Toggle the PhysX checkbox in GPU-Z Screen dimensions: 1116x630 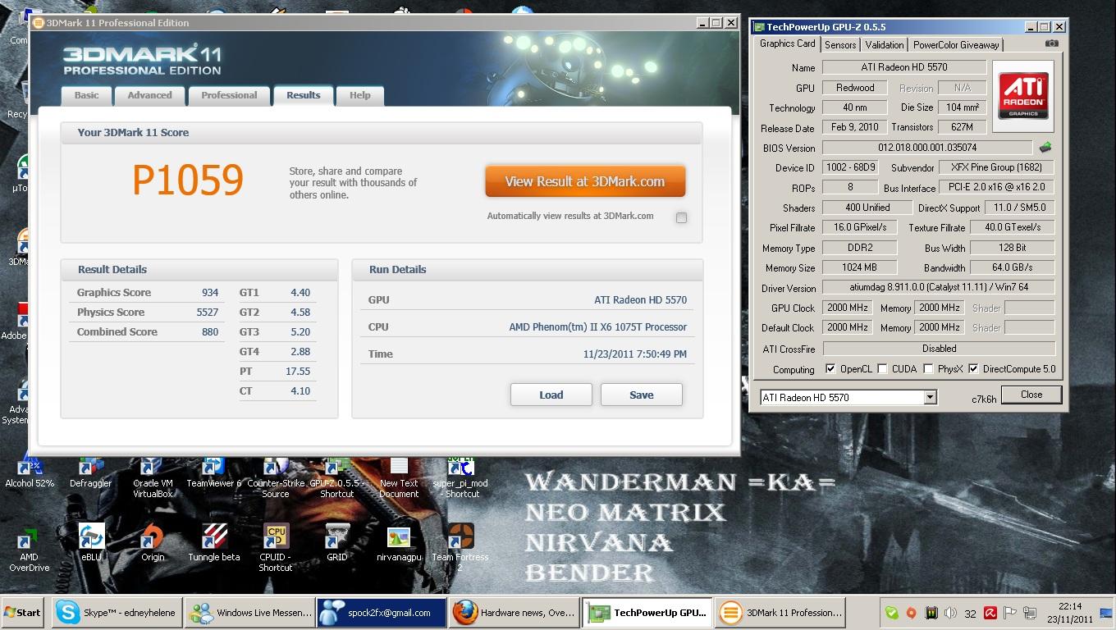click(x=928, y=369)
